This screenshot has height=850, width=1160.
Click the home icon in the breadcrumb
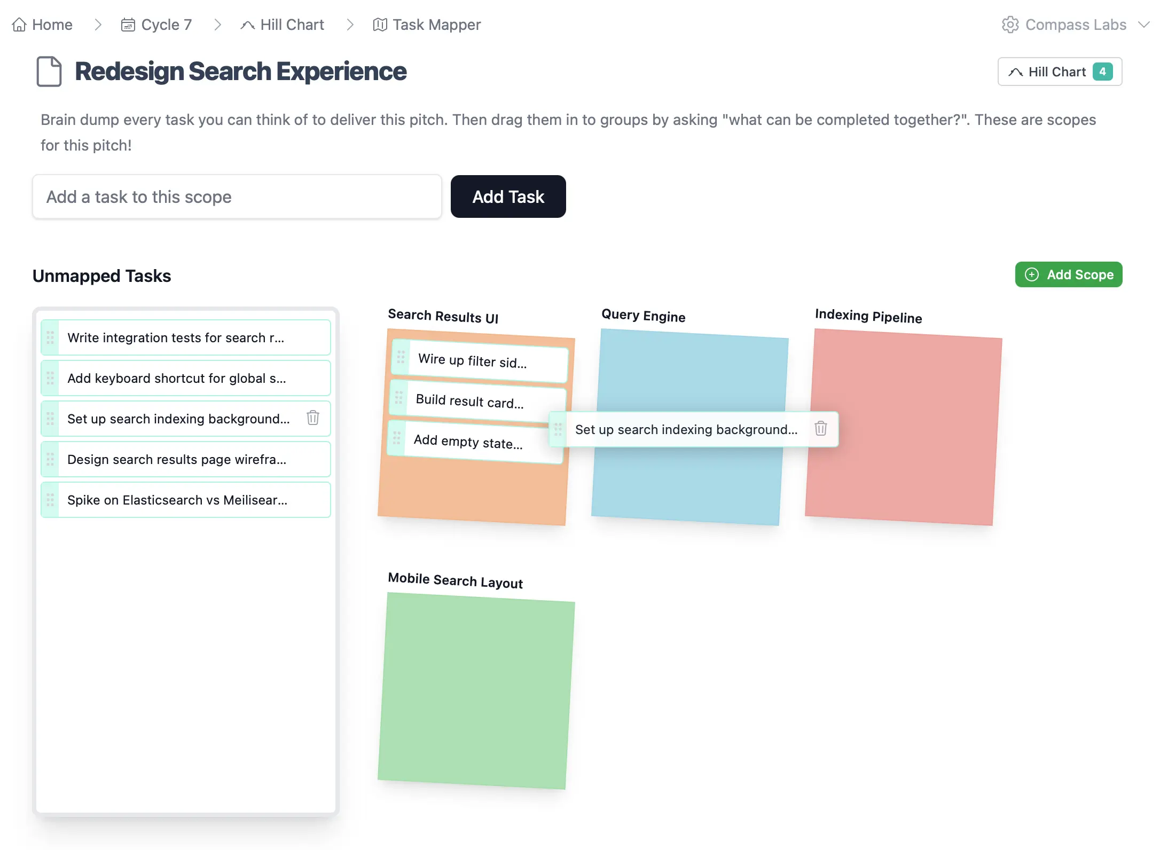click(18, 24)
